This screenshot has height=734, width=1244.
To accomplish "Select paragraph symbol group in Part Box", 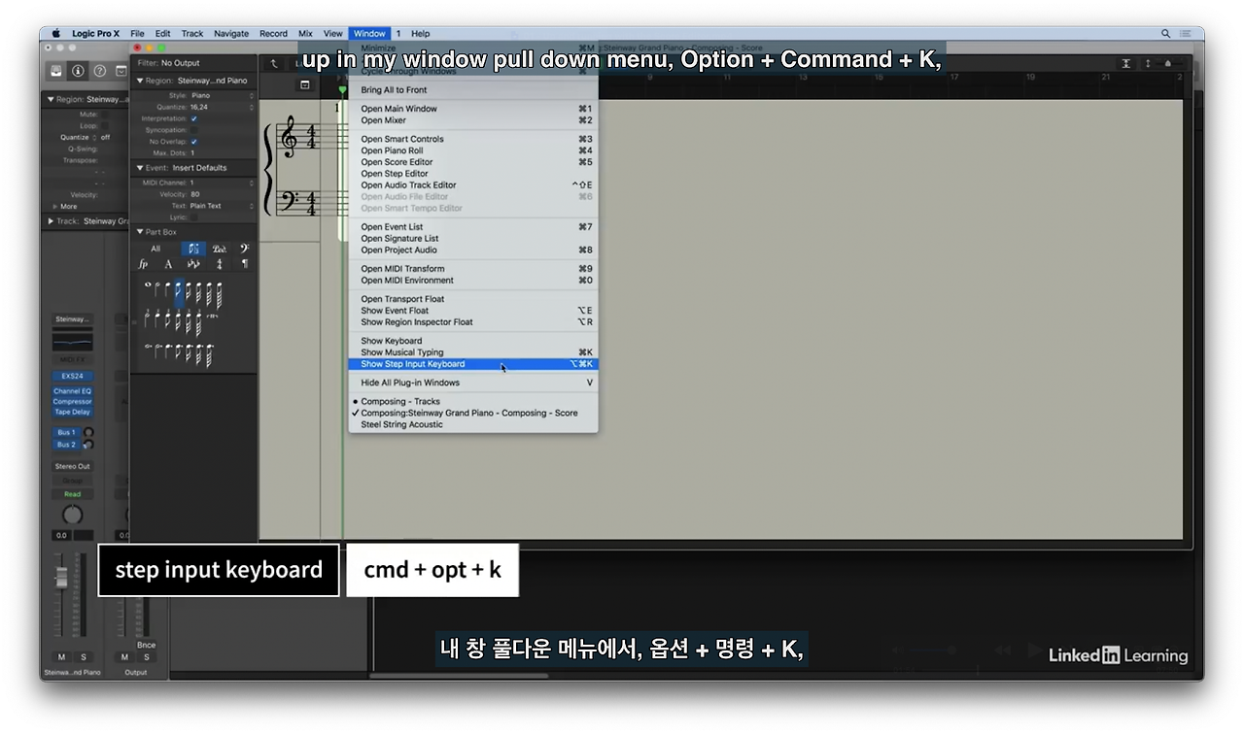I will tap(244, 264).
